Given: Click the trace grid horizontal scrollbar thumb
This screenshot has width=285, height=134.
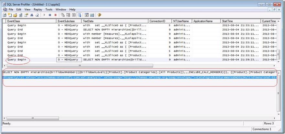Looking at the screenshot, I should coord(80,66).
